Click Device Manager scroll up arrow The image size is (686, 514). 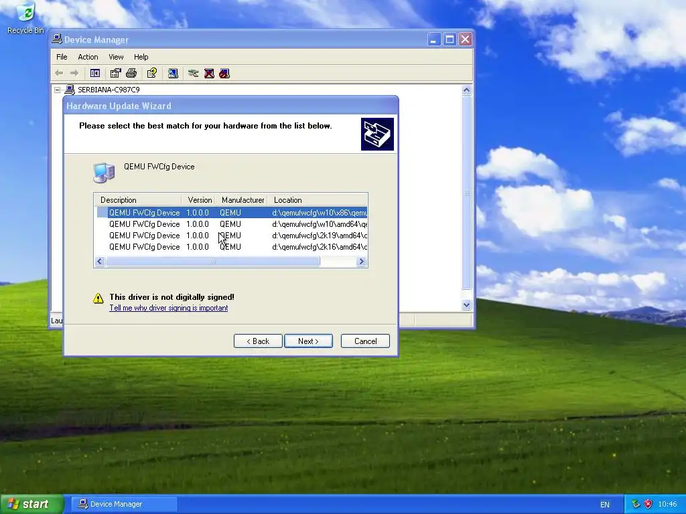(x=466, y=90)
